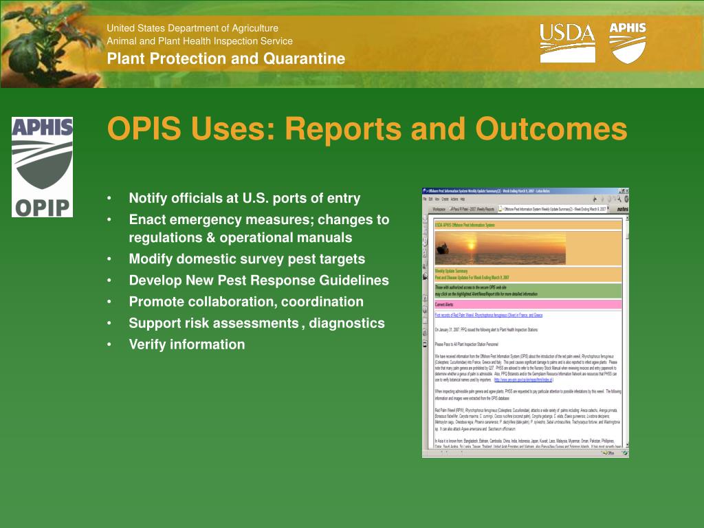The height and width of the screenshot is (528, 704).
Task: Click the search magnifier toolbar icon
Action: 619,199
